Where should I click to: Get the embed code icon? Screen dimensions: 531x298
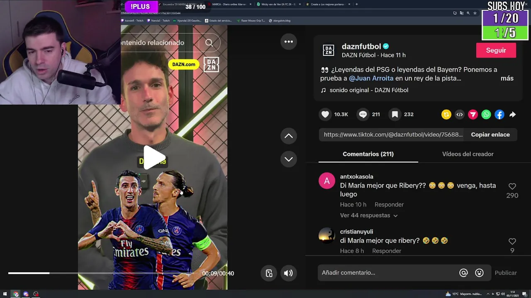point(460,115)
